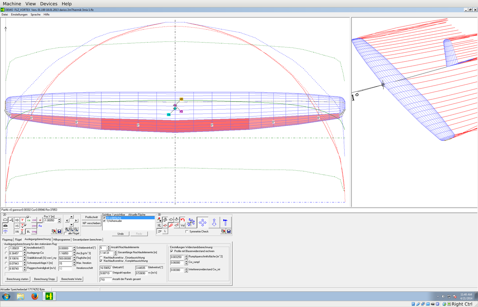
Task: Switch to the Hilfsprogramme tab
Action: pyautogui.click(x=61, y=239)
